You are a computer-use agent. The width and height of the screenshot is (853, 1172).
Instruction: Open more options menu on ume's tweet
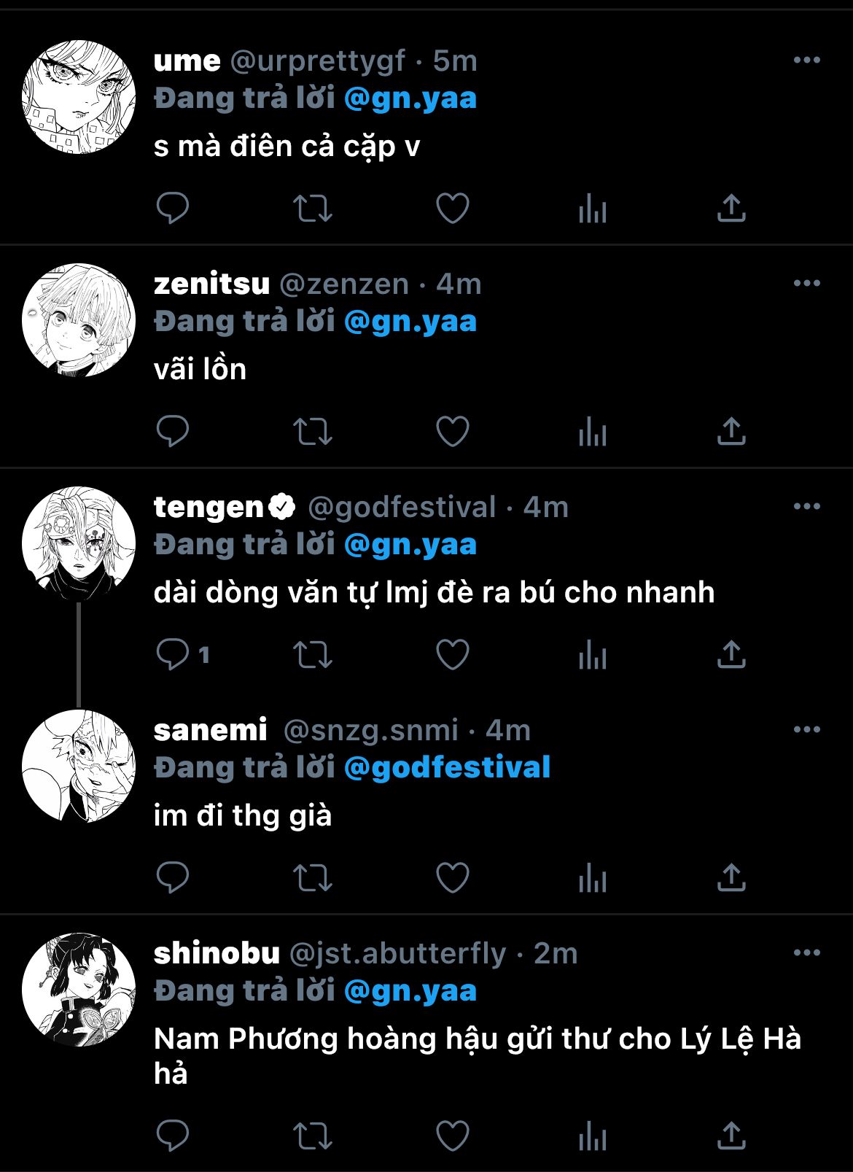[807, 61]
